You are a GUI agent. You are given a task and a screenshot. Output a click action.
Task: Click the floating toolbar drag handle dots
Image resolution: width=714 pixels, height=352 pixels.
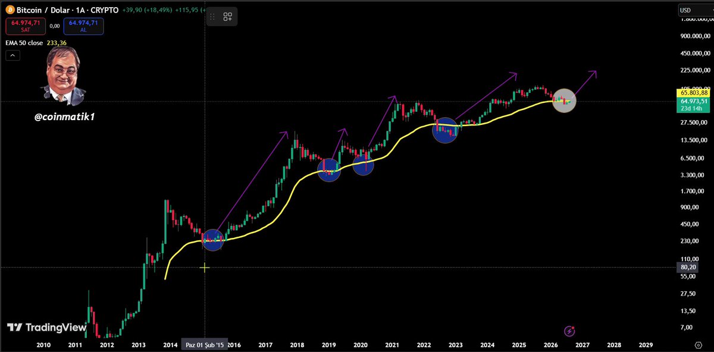212,17
